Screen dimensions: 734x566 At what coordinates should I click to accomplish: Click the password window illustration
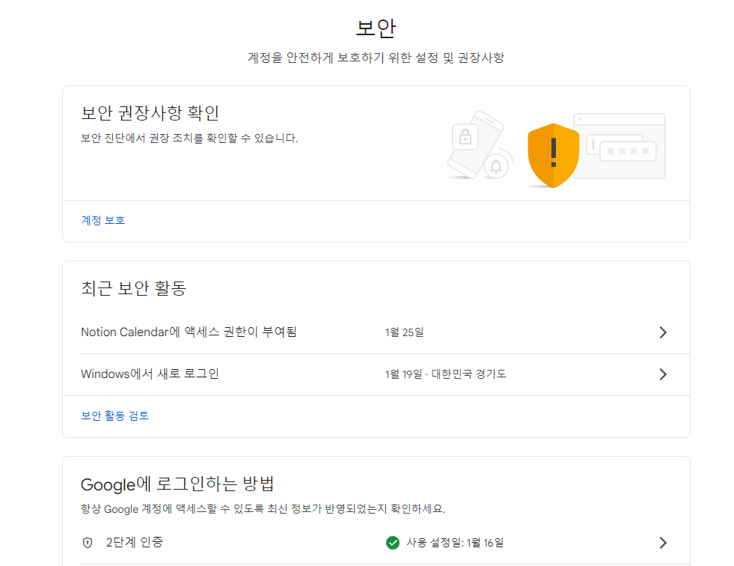point(620,146)
